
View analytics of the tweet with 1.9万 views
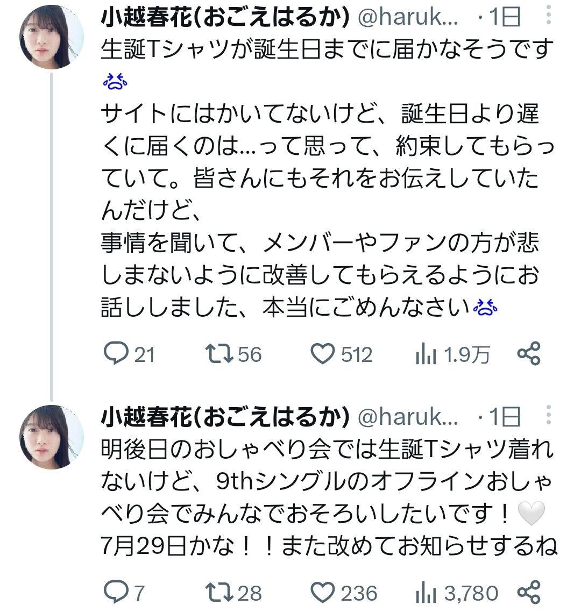(425, 354)
